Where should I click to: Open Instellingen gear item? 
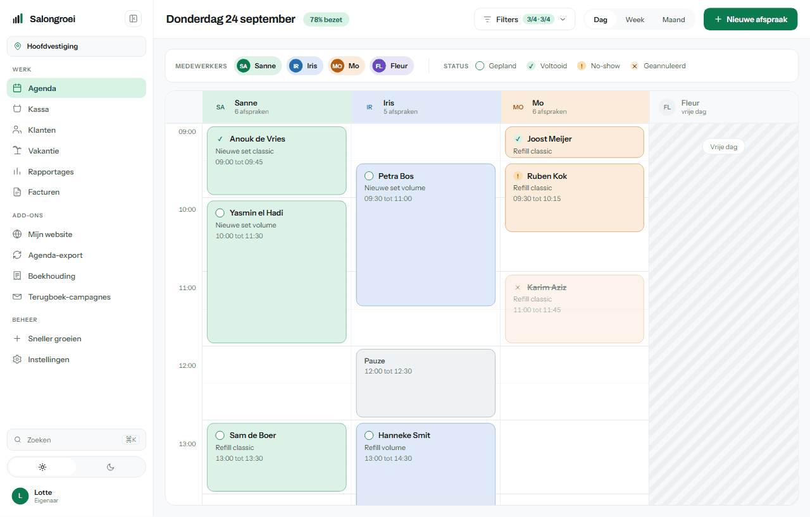click(77, 359)
